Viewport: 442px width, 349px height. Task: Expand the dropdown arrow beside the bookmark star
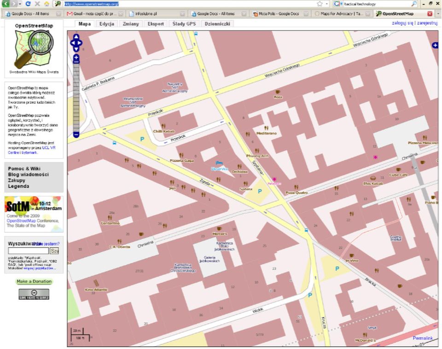click(327, 4)
